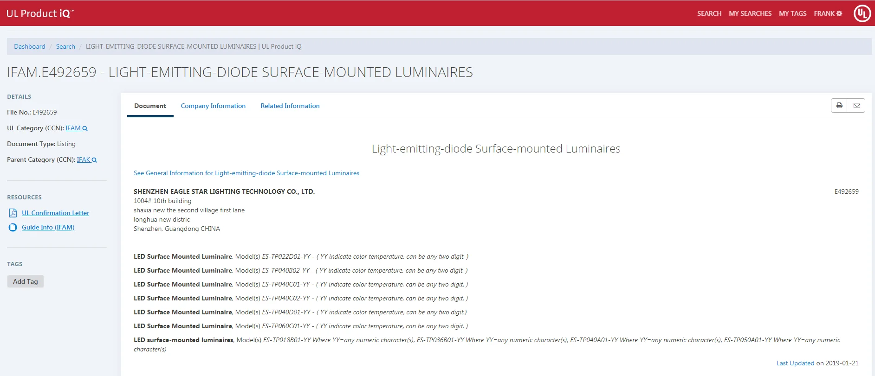Go to Dashboard via breadcrumb
Image resolution: width=875 pixels, height=376 pixels.
point(30,46)
